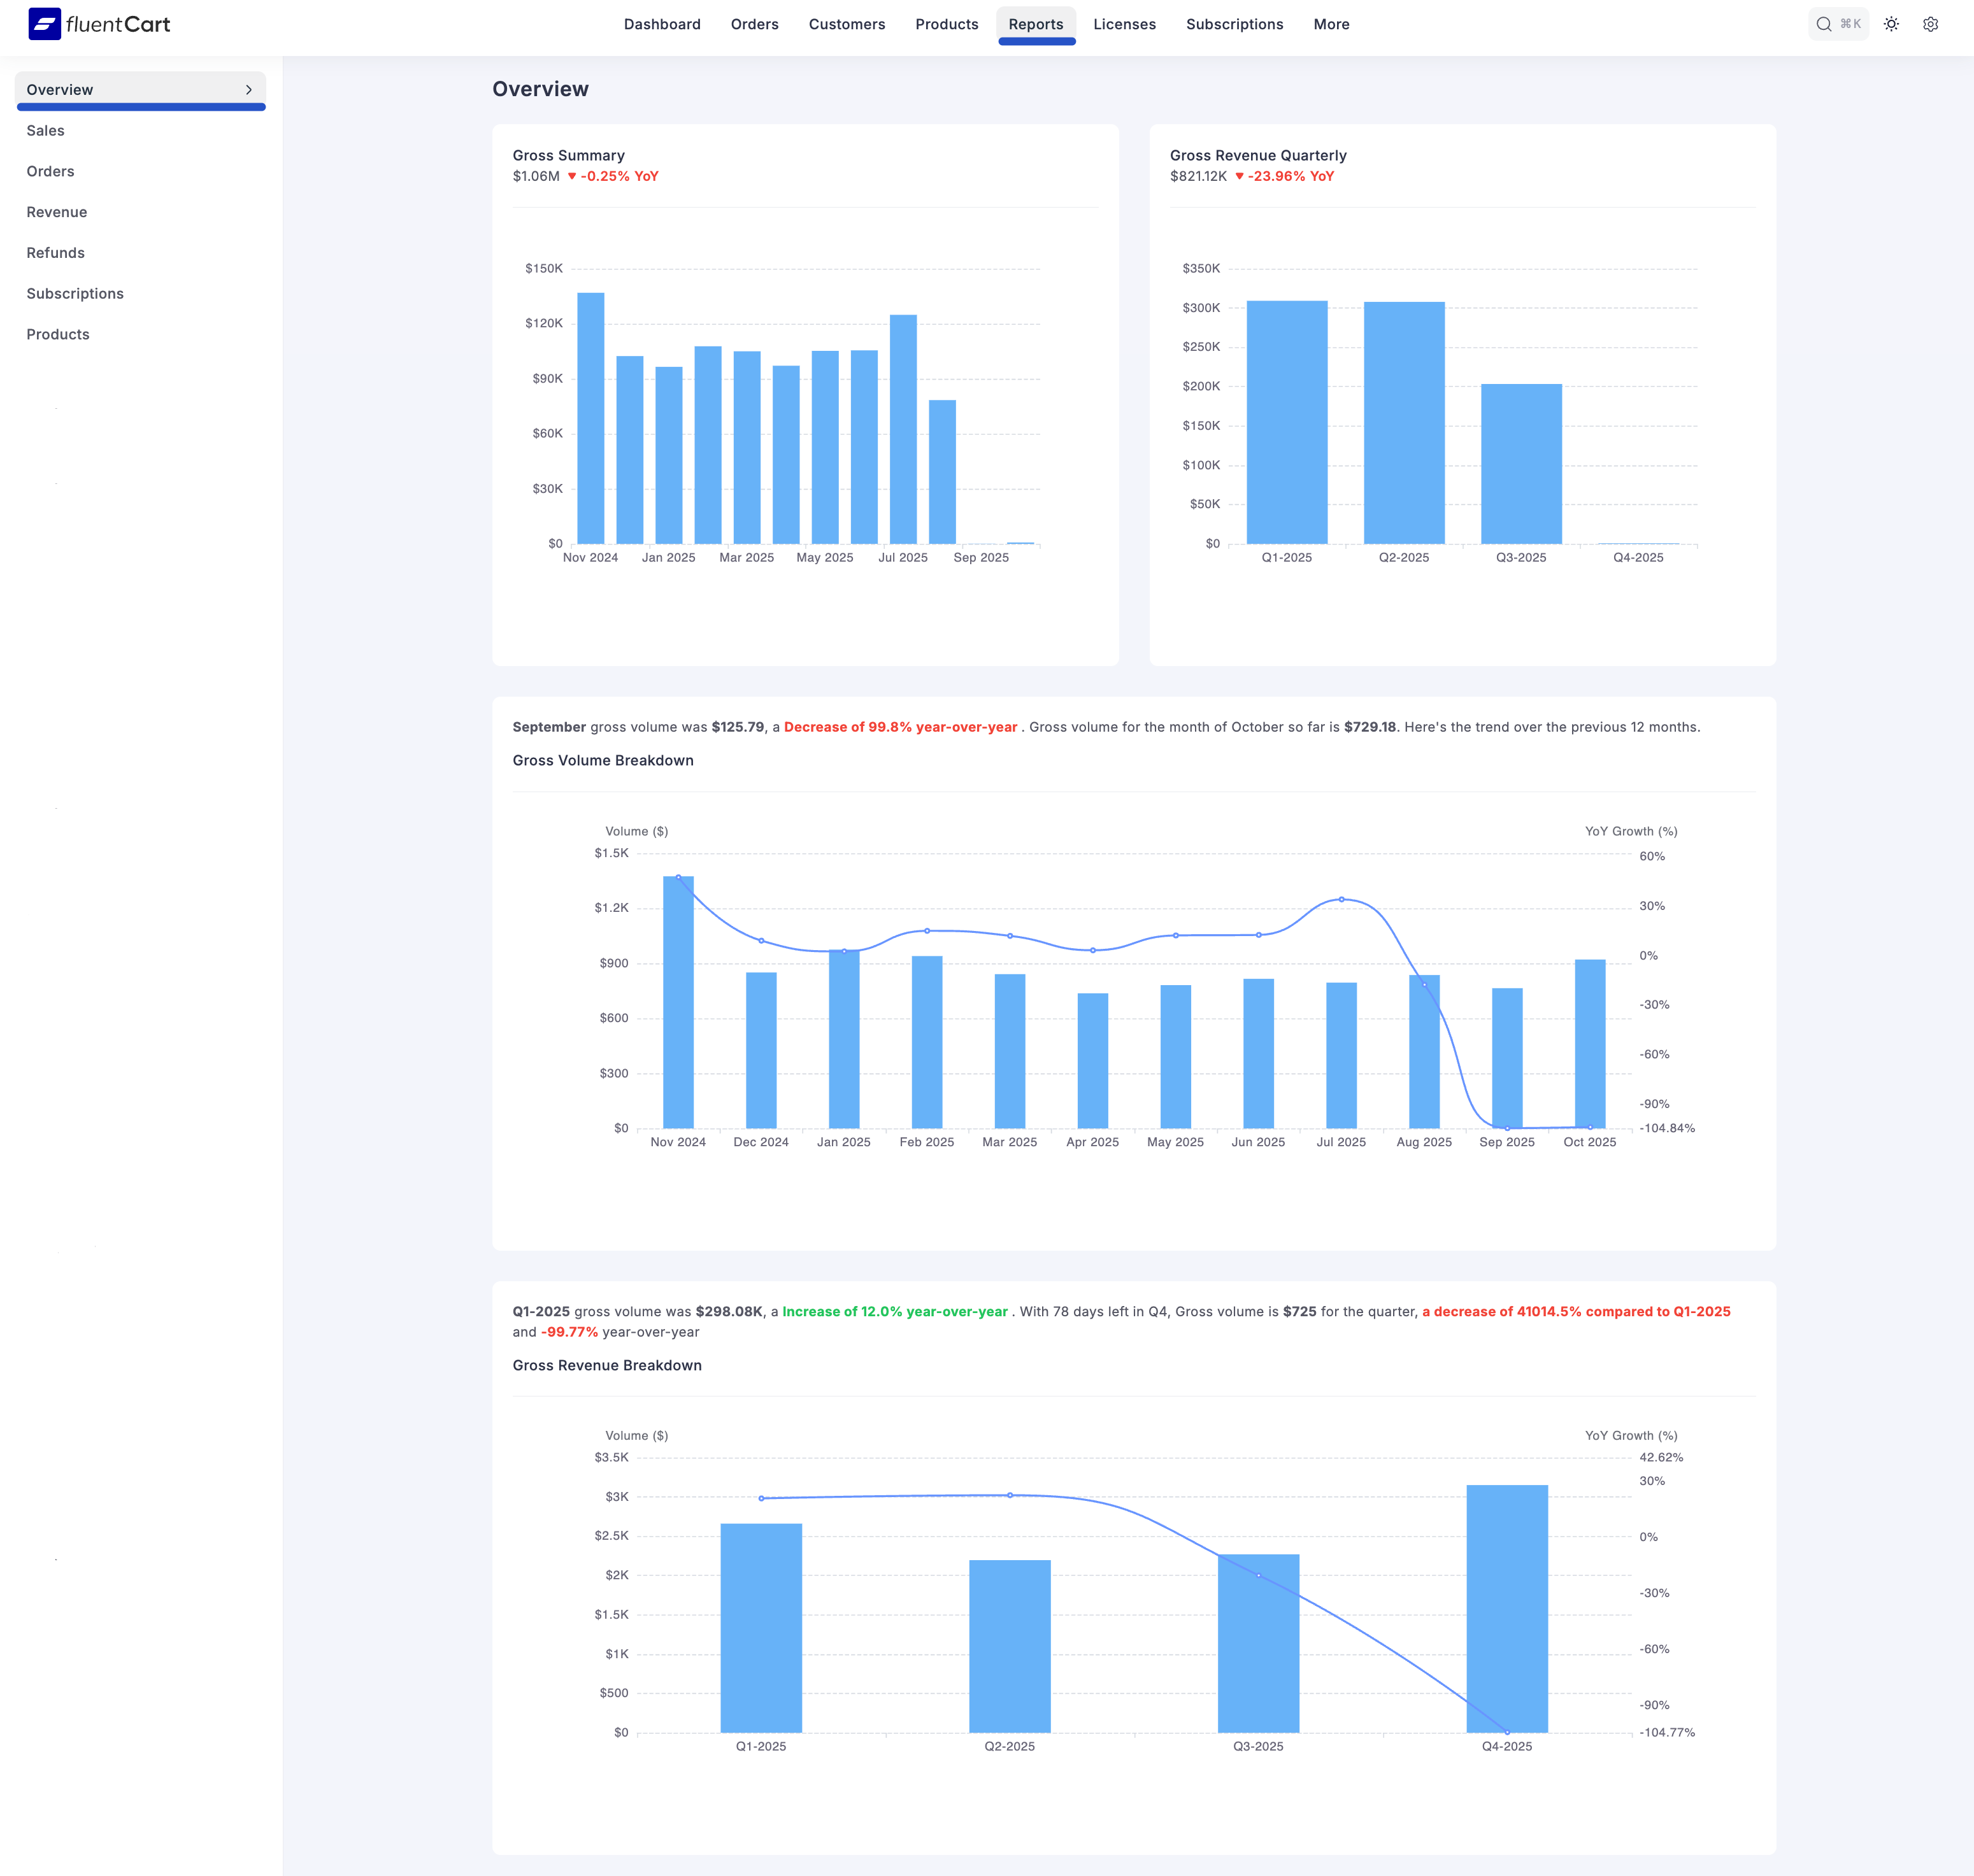This screenshot has width=1974, height=1876.
Task: Expand the Overview sidebar chevron
Action: click(249, 90)
